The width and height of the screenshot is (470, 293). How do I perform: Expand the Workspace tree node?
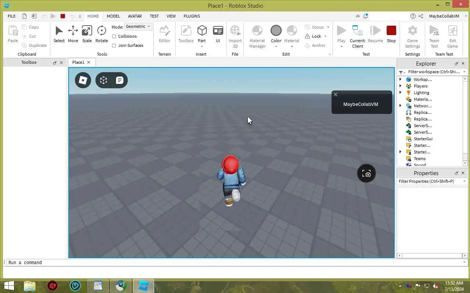[x=401, y=79]
